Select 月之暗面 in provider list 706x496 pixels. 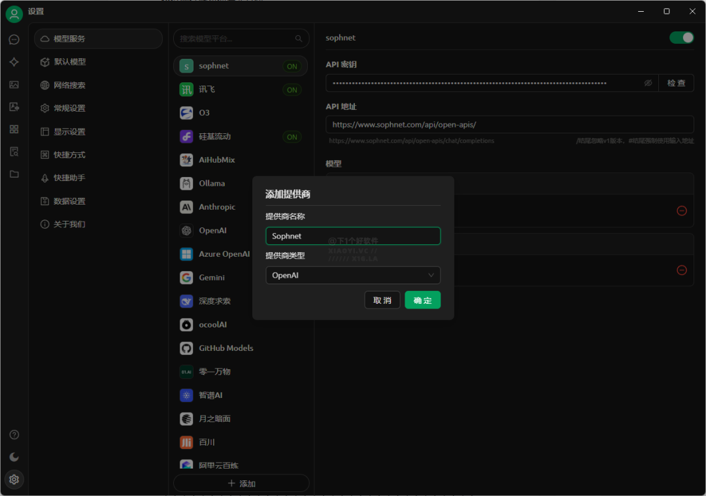click(241, 419)
